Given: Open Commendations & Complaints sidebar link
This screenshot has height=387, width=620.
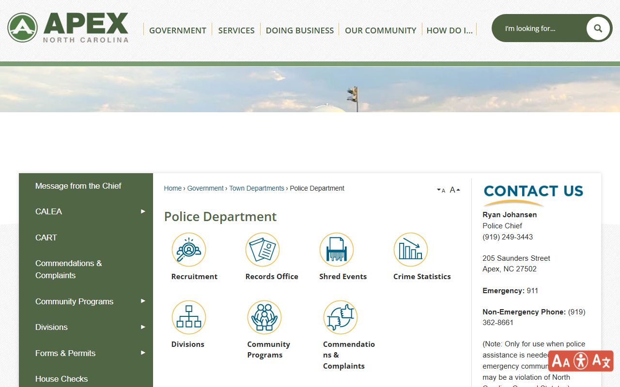Looking at the screenshot, I should (69, 269).
